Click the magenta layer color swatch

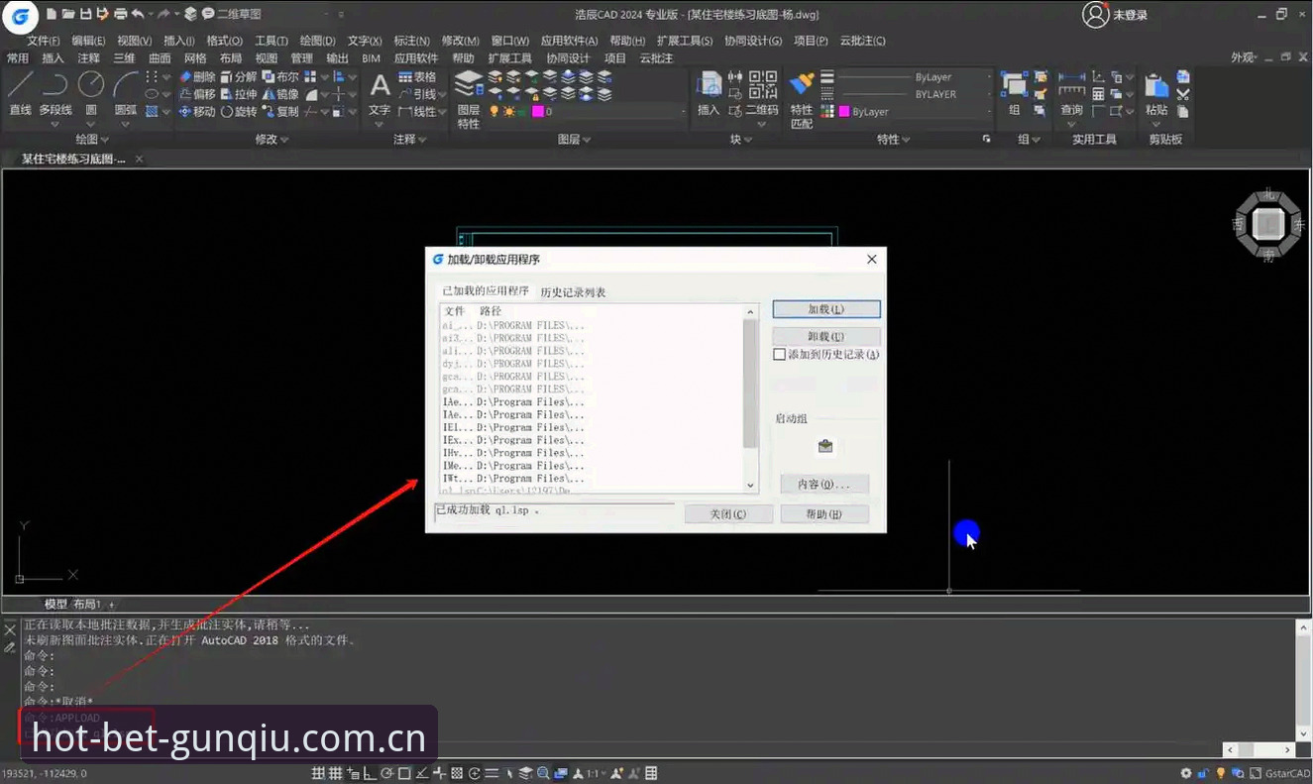coord(538,112)
